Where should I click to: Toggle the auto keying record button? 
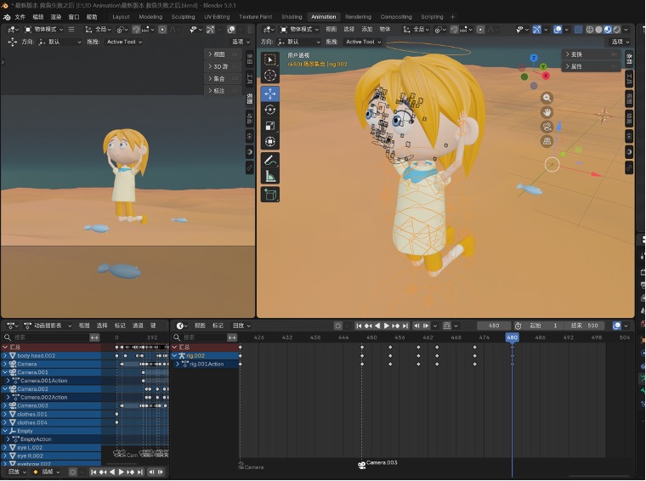point(337,325)
